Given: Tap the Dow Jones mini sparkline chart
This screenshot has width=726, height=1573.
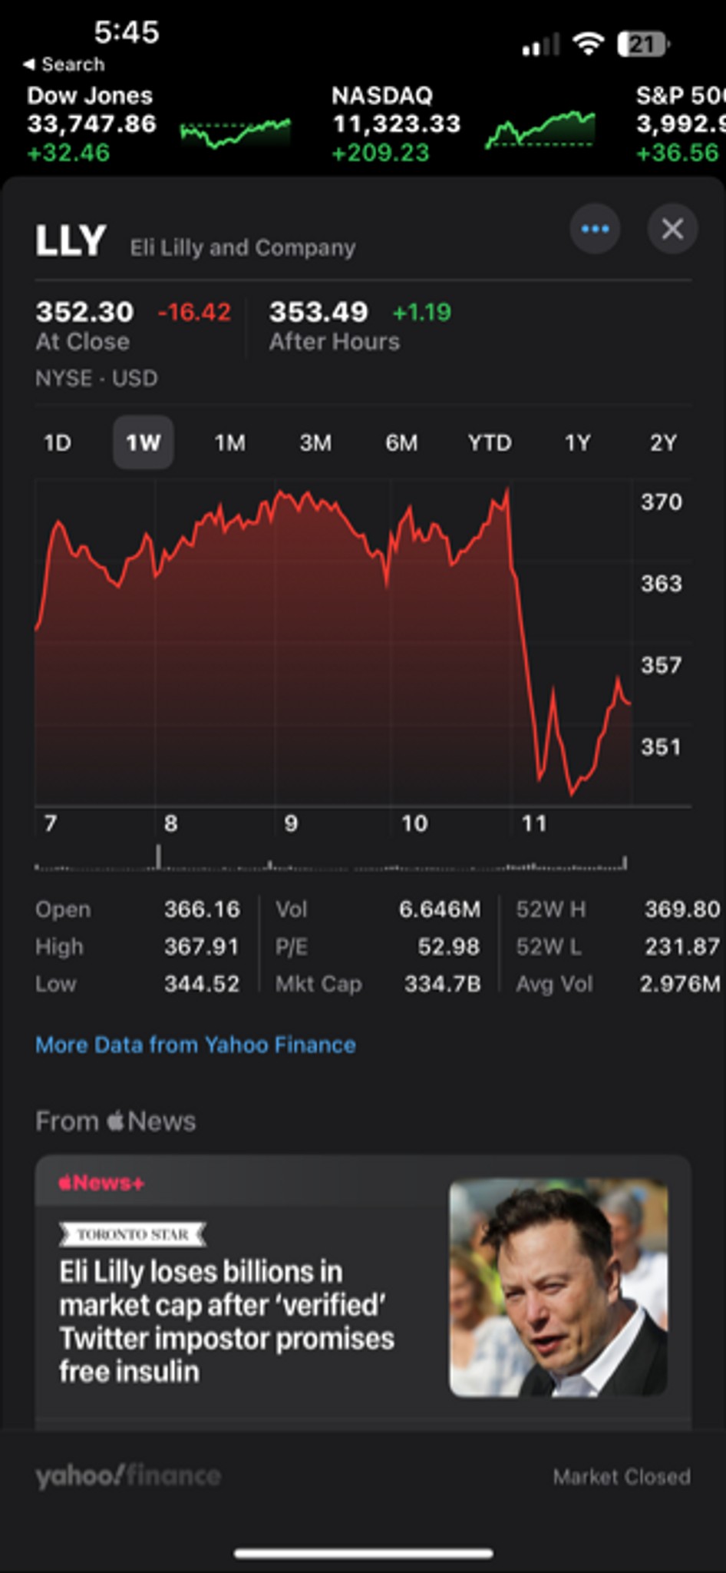Looking at the screenshot, I should [x=235, y=132].
